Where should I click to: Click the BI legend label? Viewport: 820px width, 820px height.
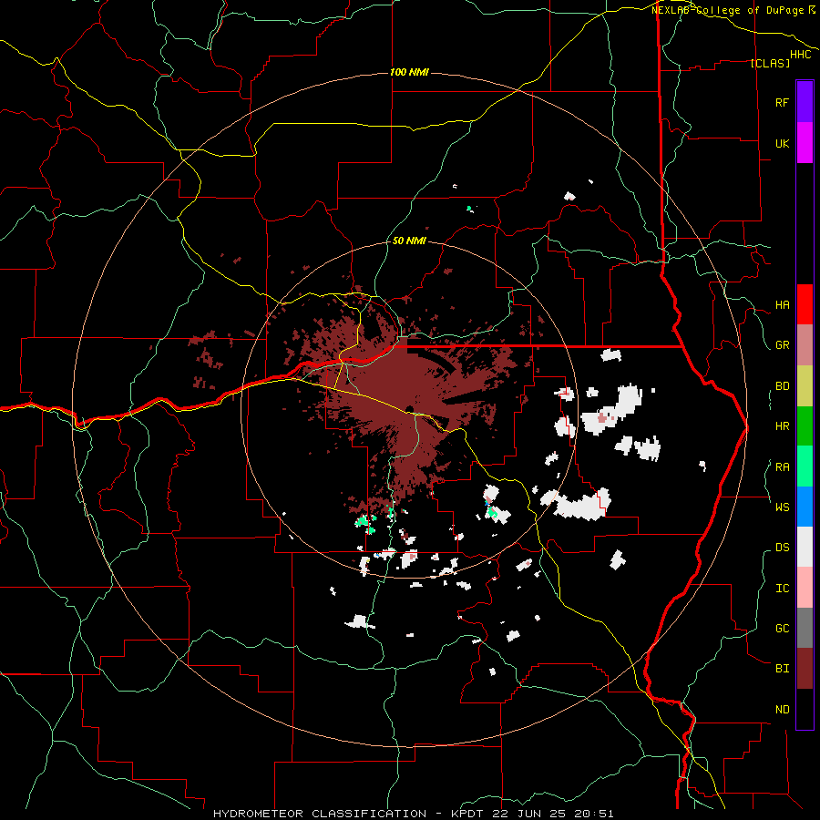782,669
